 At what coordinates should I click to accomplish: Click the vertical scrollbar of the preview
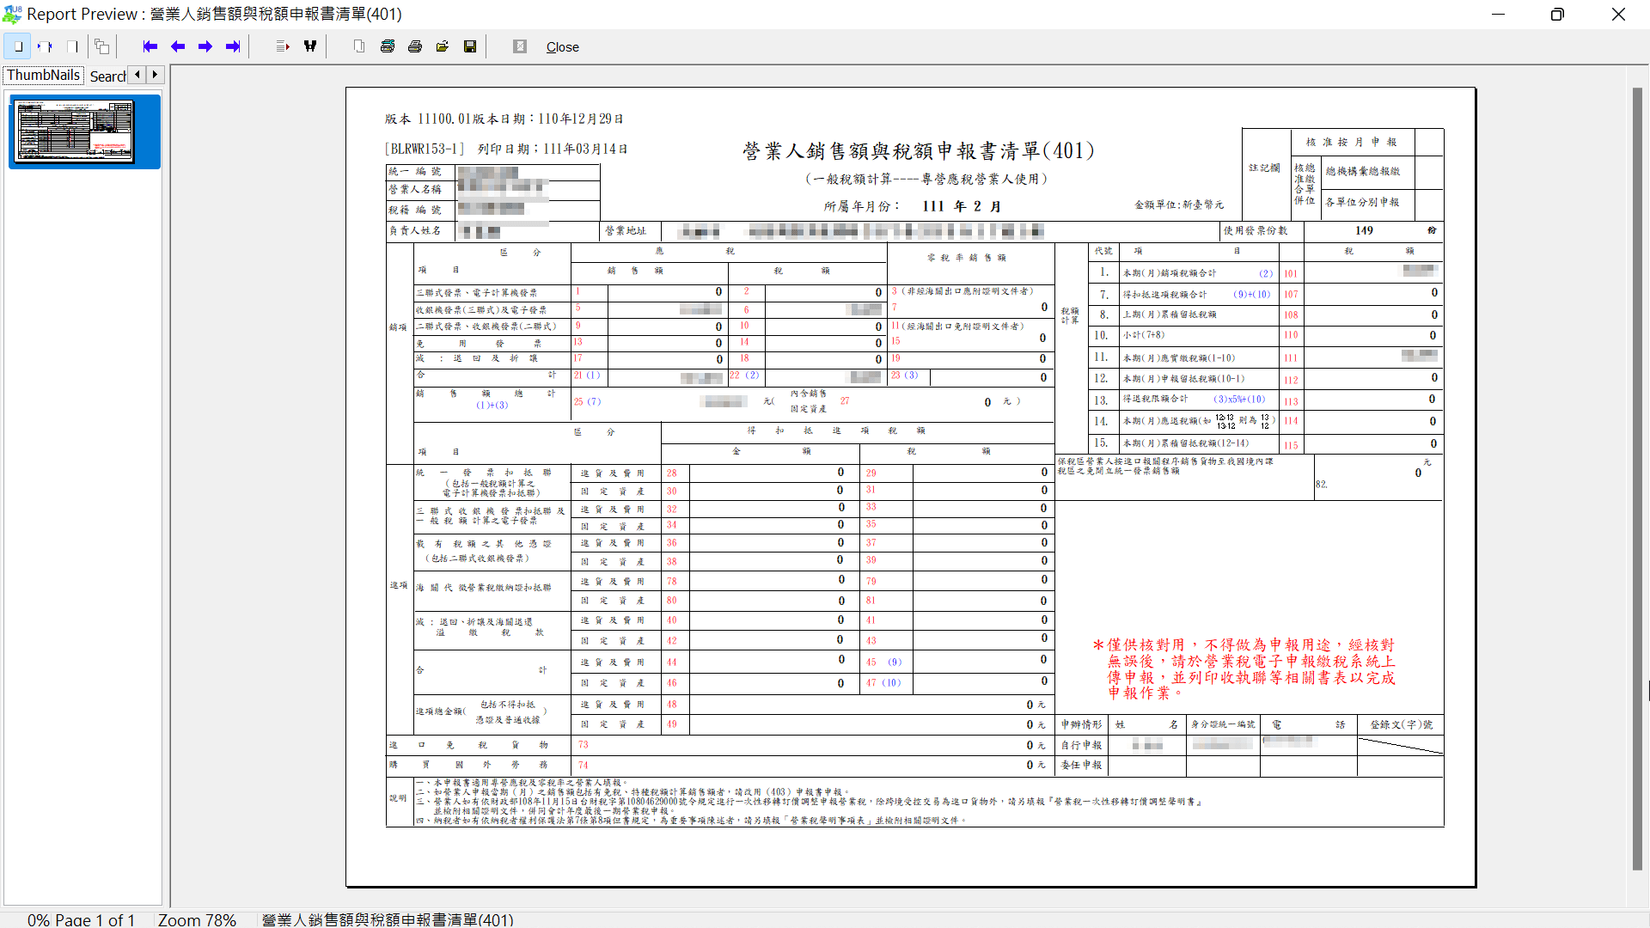point(1637,479)
